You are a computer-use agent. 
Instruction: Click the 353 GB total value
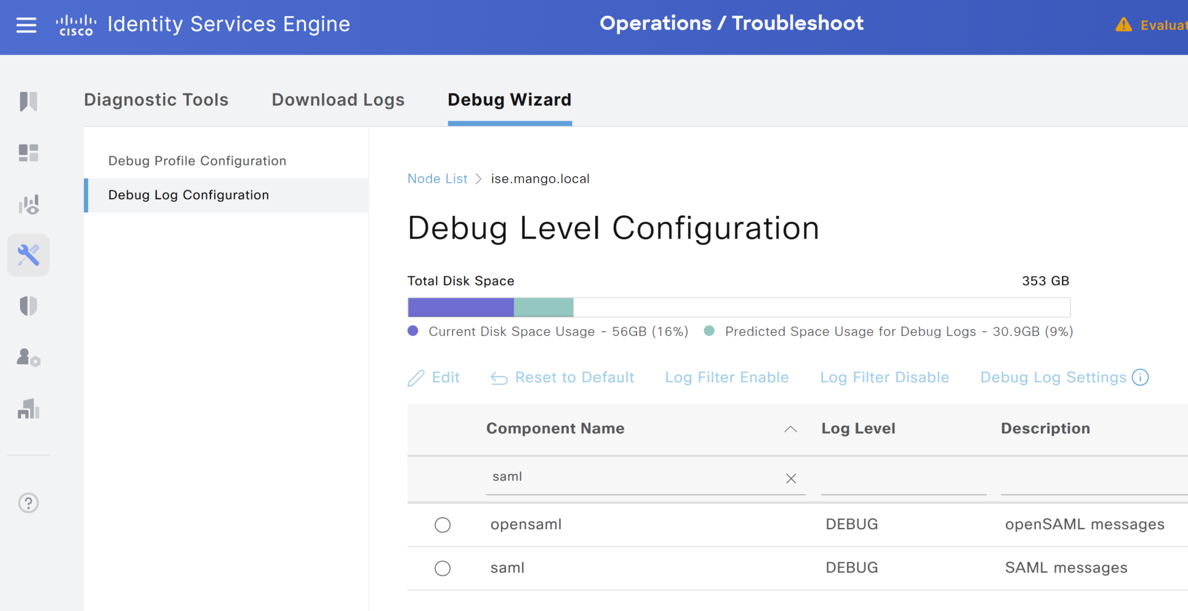pos(1045,281)
